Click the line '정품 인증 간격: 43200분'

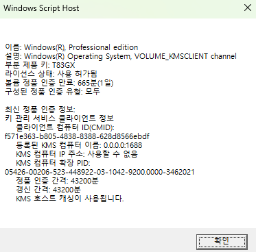coord(57,181)
